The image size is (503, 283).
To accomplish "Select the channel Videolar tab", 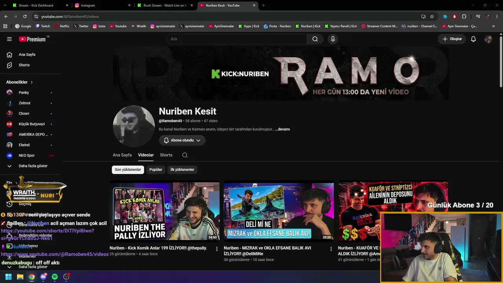I will (146, 155).
